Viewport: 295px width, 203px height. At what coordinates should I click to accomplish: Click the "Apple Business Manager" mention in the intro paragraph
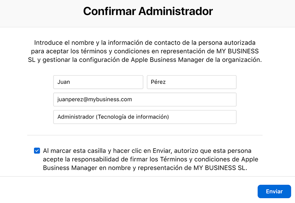point(167,60)
